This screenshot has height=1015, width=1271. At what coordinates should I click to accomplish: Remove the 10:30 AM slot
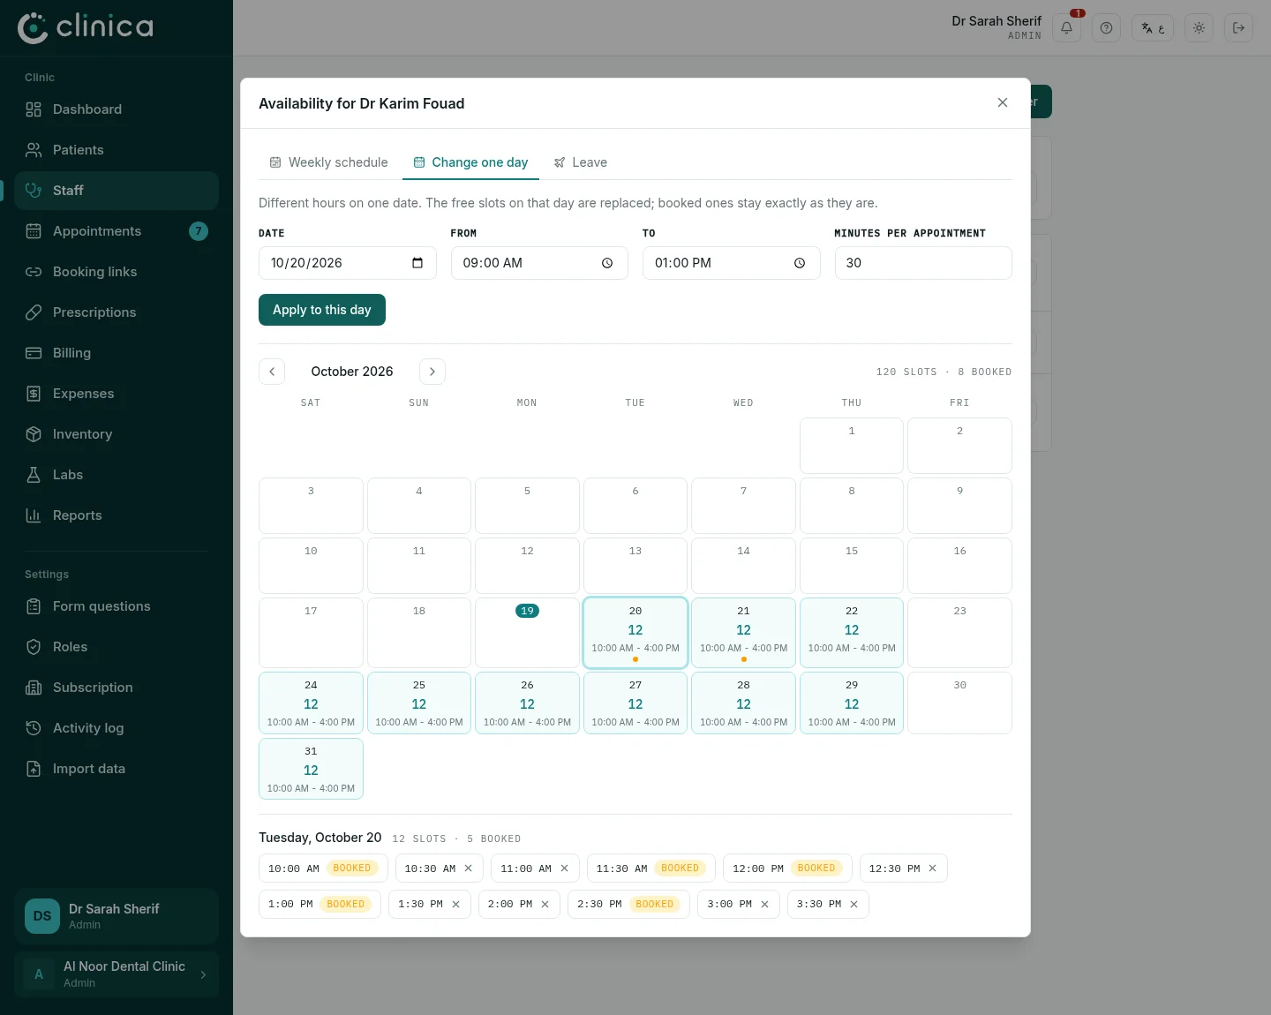(x=469, y=868)
